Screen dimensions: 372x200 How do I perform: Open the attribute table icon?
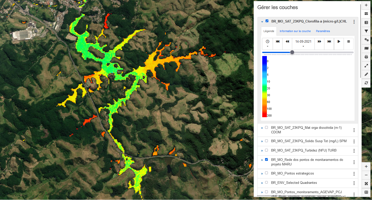tap(366, 23)
